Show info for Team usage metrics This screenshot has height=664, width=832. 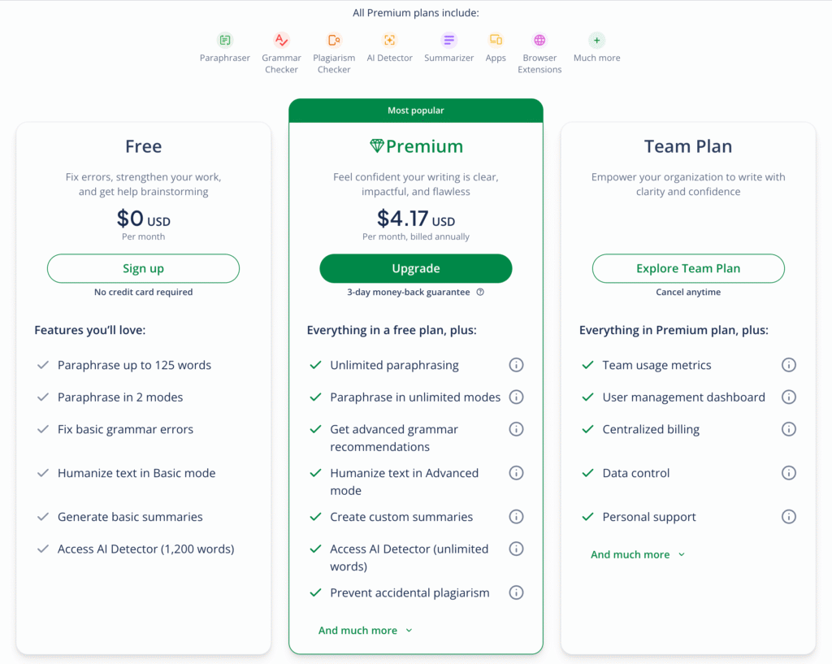click(x=789, y=365)
